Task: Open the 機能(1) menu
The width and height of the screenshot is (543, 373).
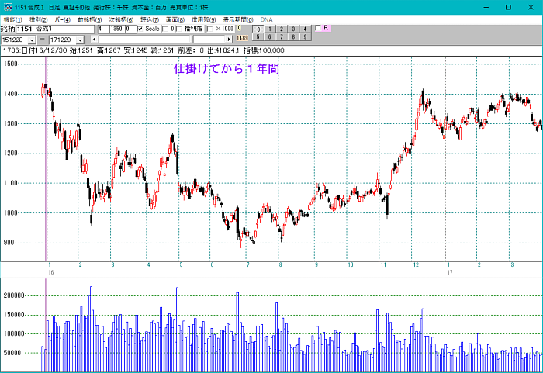Action: click(x=13, y=19)
